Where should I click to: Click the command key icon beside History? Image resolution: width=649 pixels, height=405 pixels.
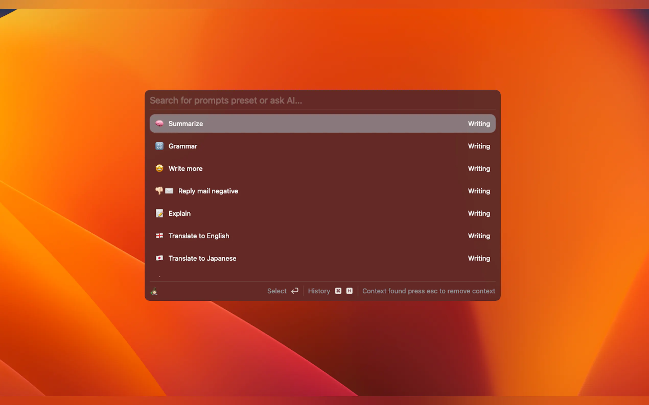click(338, 291)
